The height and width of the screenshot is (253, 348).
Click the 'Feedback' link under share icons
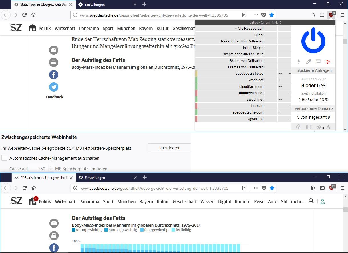click(55, 97)
